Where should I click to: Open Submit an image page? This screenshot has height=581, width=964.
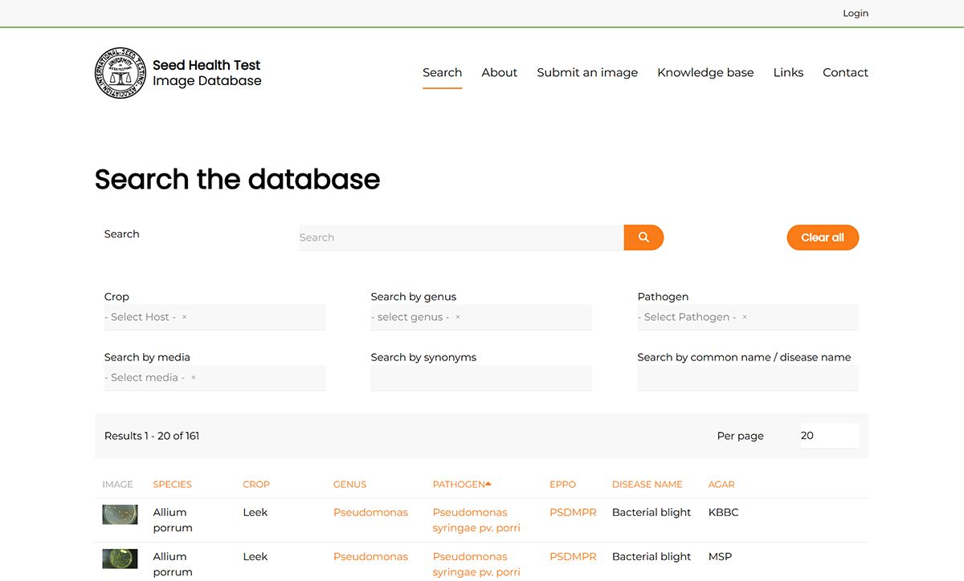(587, 72)
